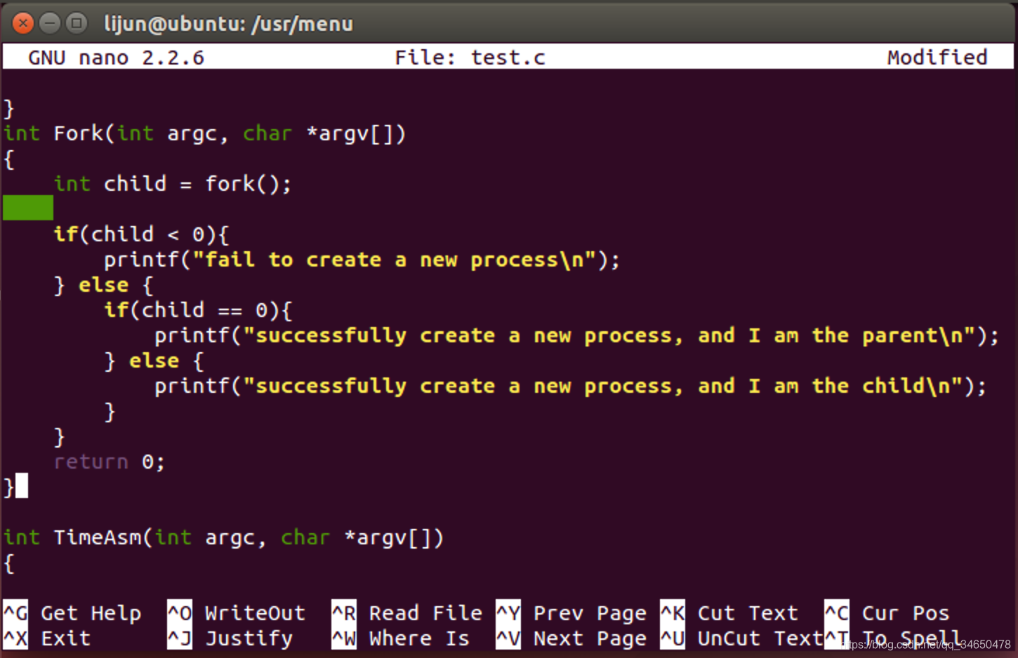Screen dimensions: 1018x658
Task: Click the opening brace below TimeAsm
Action: tap(9, 563)
